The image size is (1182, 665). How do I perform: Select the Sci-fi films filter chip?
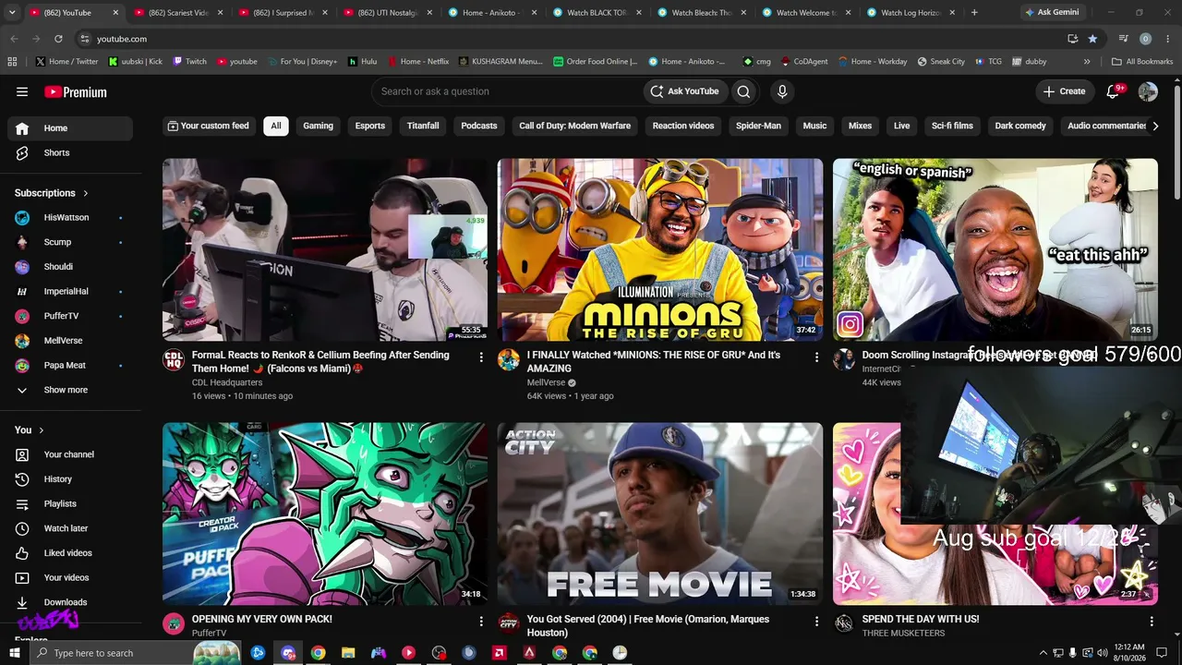952,127
